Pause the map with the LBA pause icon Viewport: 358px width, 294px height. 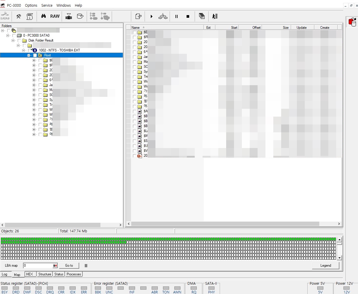coord(86,266)
